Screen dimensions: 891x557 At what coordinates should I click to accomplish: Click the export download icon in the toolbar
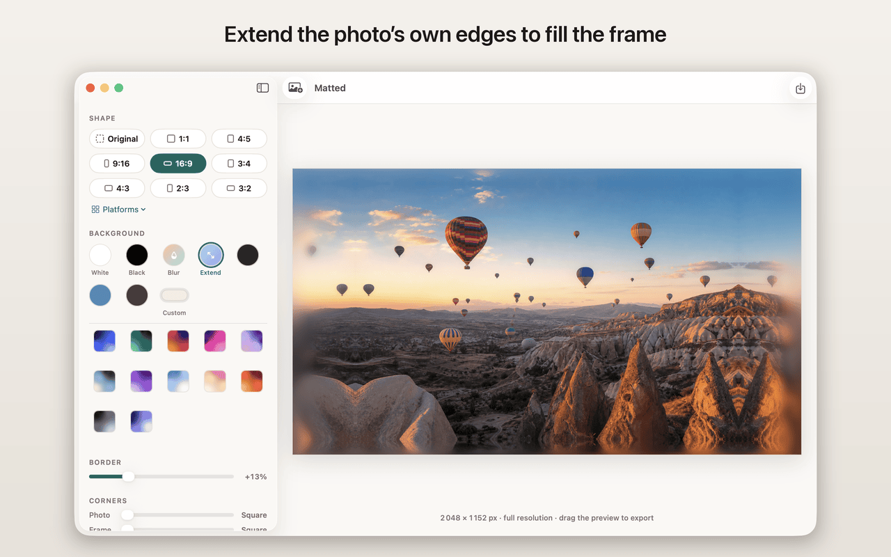coord(801,88)
